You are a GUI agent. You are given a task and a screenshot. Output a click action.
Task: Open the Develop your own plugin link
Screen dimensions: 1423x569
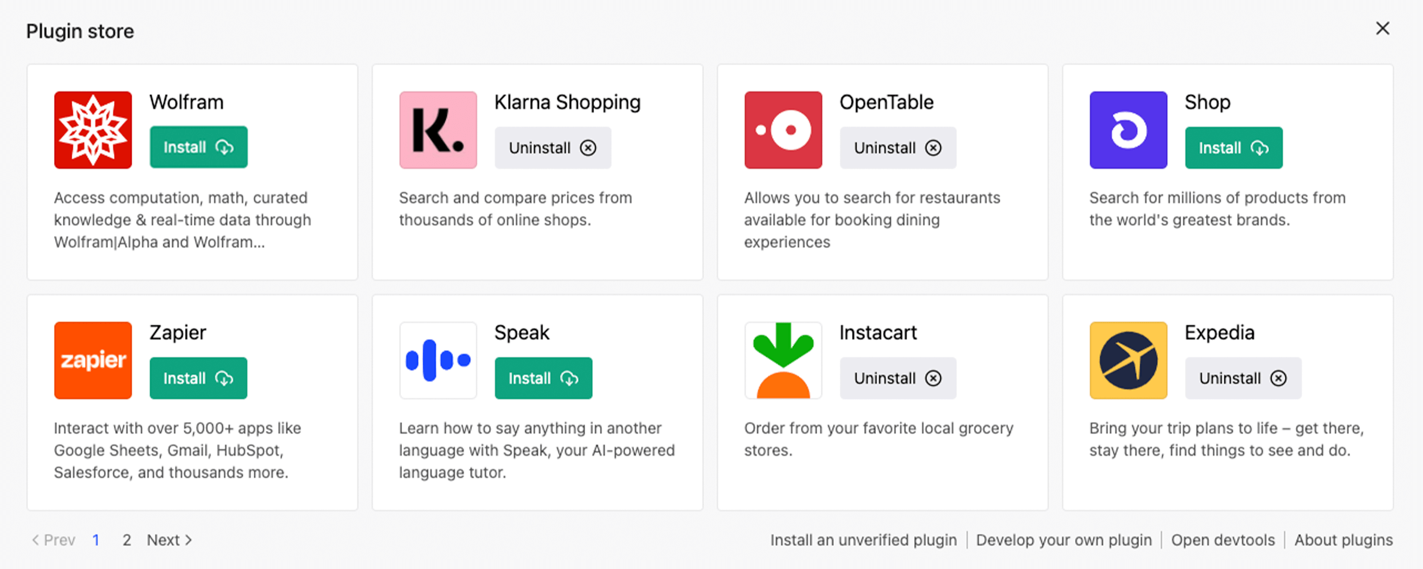click(x=1064, y=540)
